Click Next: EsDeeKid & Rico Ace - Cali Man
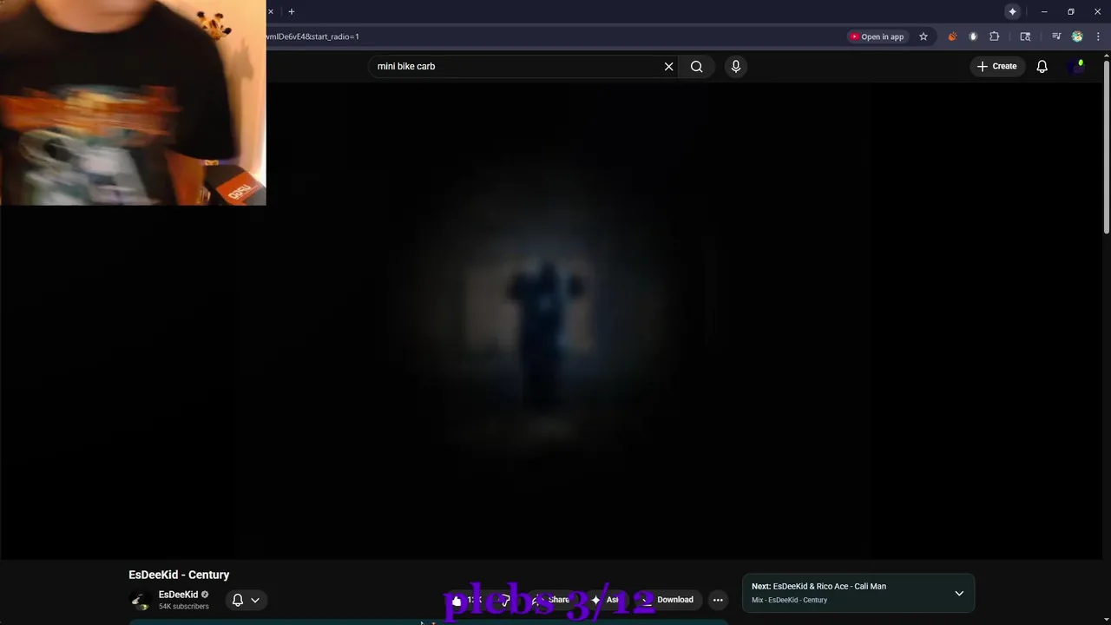 pos(818,586)
